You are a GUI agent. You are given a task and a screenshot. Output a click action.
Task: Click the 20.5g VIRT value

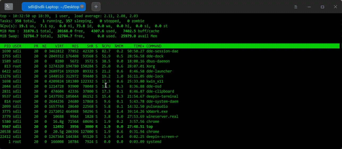[58, 132]
